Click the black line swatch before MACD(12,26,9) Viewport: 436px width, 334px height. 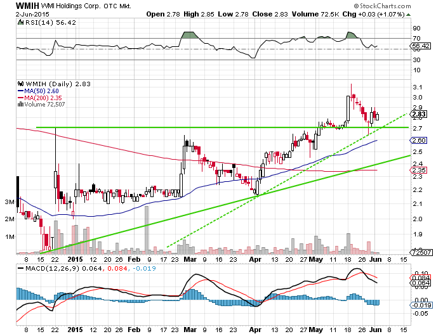[x=20, y=269]
